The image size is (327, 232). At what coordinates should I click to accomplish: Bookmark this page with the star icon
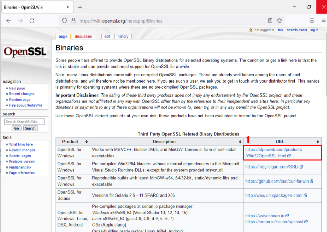tap(280, 21)
